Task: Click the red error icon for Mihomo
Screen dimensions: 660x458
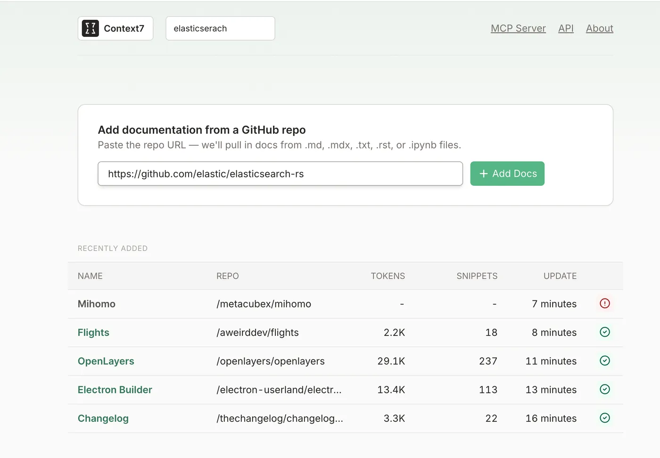Action: pyautogui.click(x=605, y=303)
